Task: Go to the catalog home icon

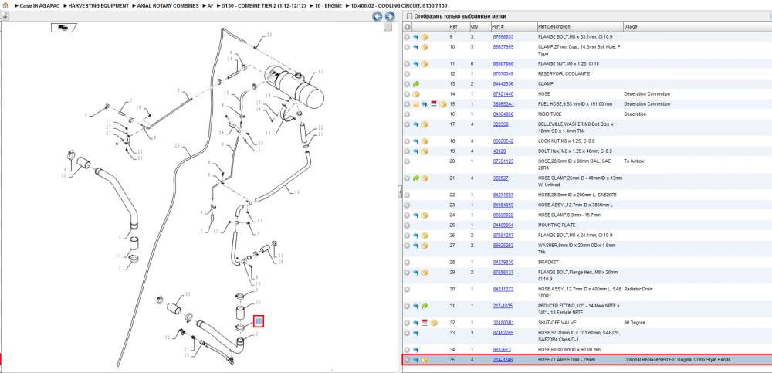Action: pos(5,5)
